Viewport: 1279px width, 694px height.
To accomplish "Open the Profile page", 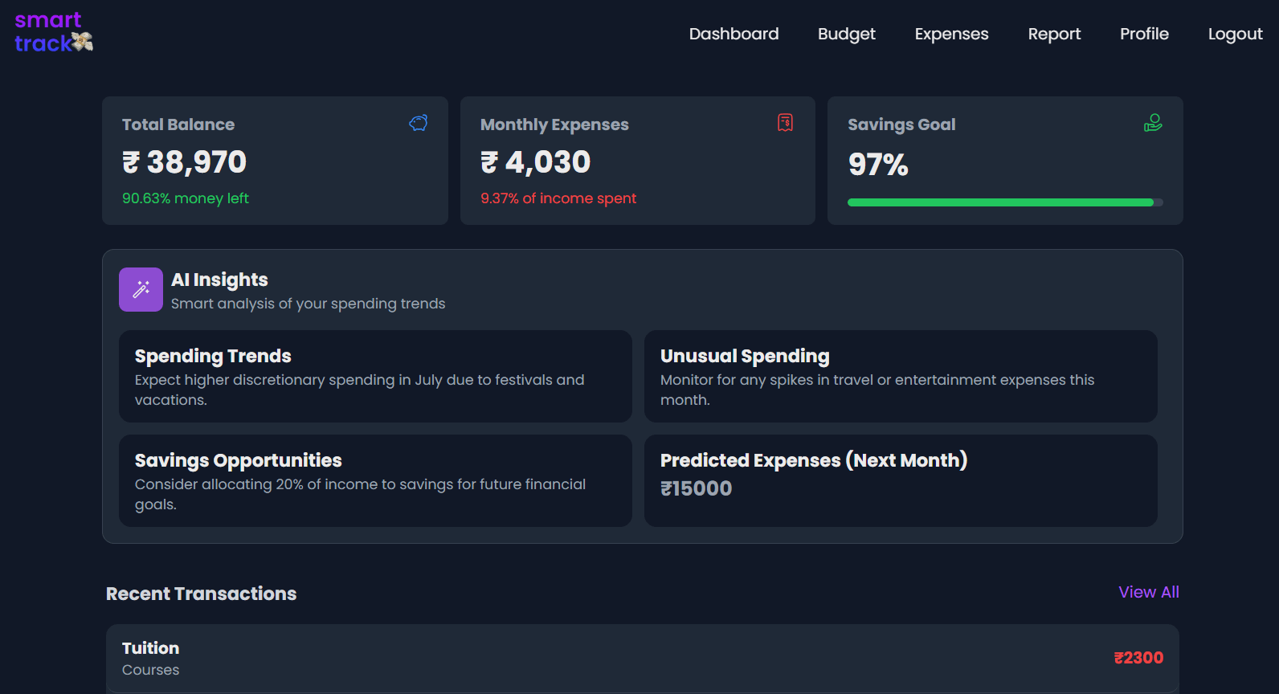I will [x=1144, y=34].
